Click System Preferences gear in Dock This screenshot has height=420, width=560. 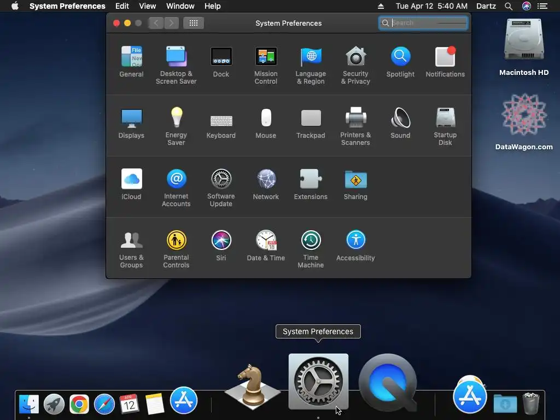point(318,381)
